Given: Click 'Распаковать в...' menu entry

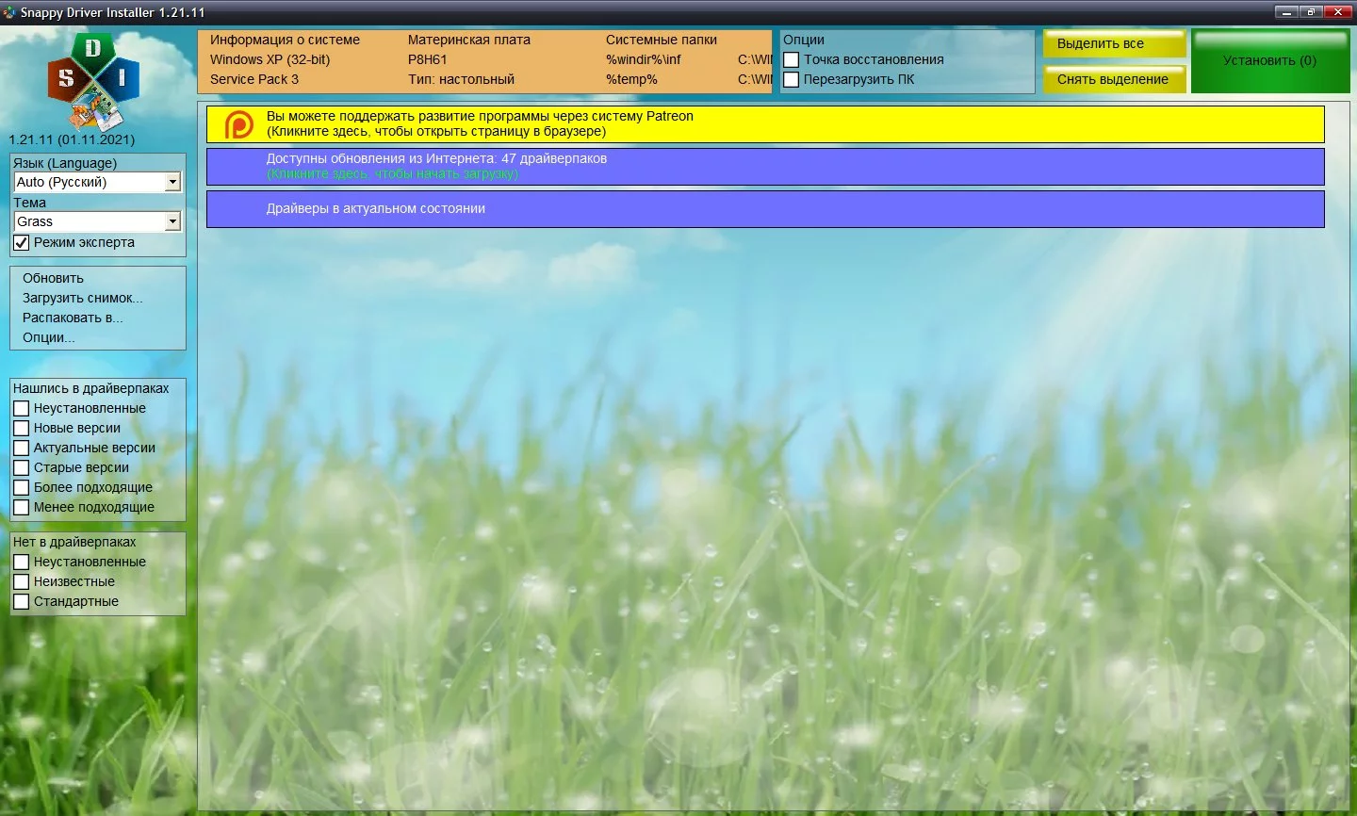Looking at the screenshot, I should pos(73,318).
